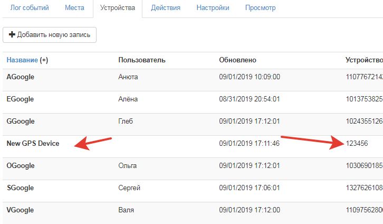
Task: Select the Устройства tab
Action: (x=118, y=8)
